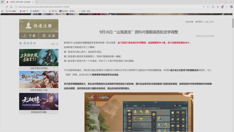This screenshot has width=234, height=132.
Task: Open the 百度一下 bookmark
Action: coord(24,11)
